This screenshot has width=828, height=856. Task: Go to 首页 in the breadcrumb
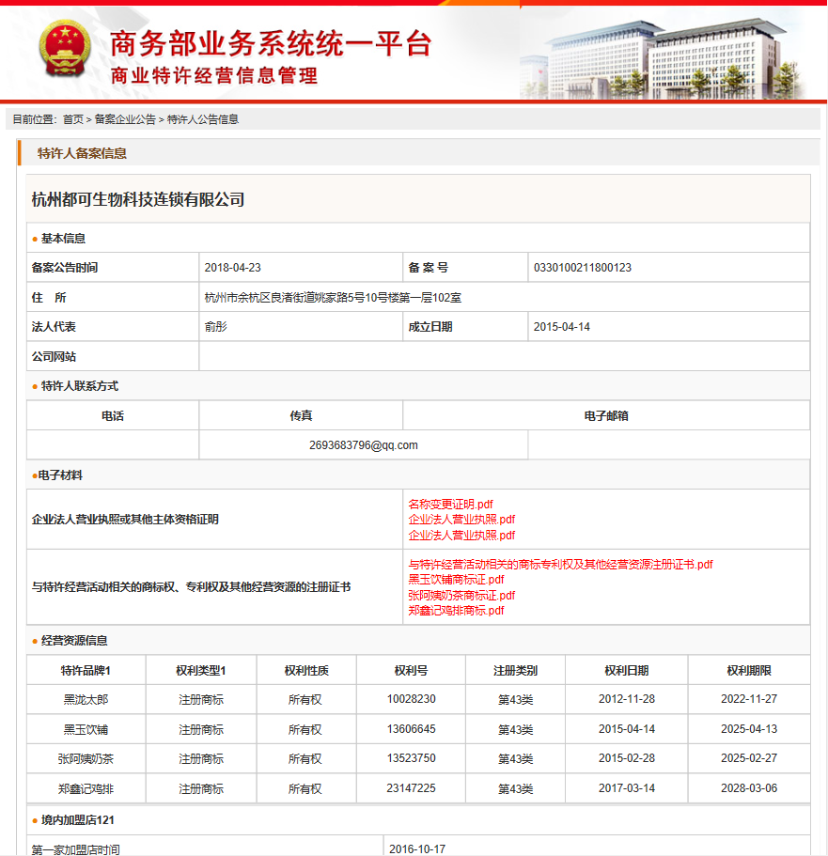point(73,119)
